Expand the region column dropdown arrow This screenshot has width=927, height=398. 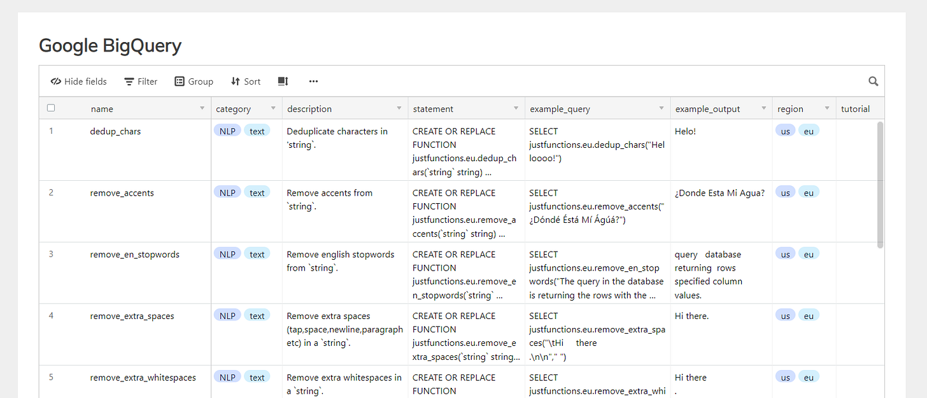click(x=827, y=108)
